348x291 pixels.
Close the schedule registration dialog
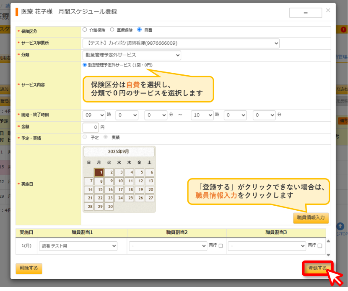click(x=328, y=10)
